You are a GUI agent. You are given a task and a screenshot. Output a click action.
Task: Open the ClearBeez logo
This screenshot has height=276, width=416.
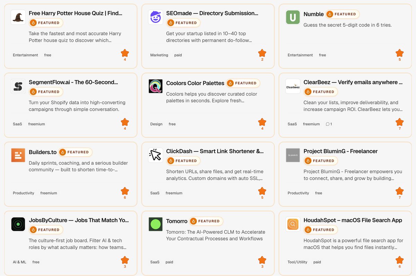pos(293,86)
